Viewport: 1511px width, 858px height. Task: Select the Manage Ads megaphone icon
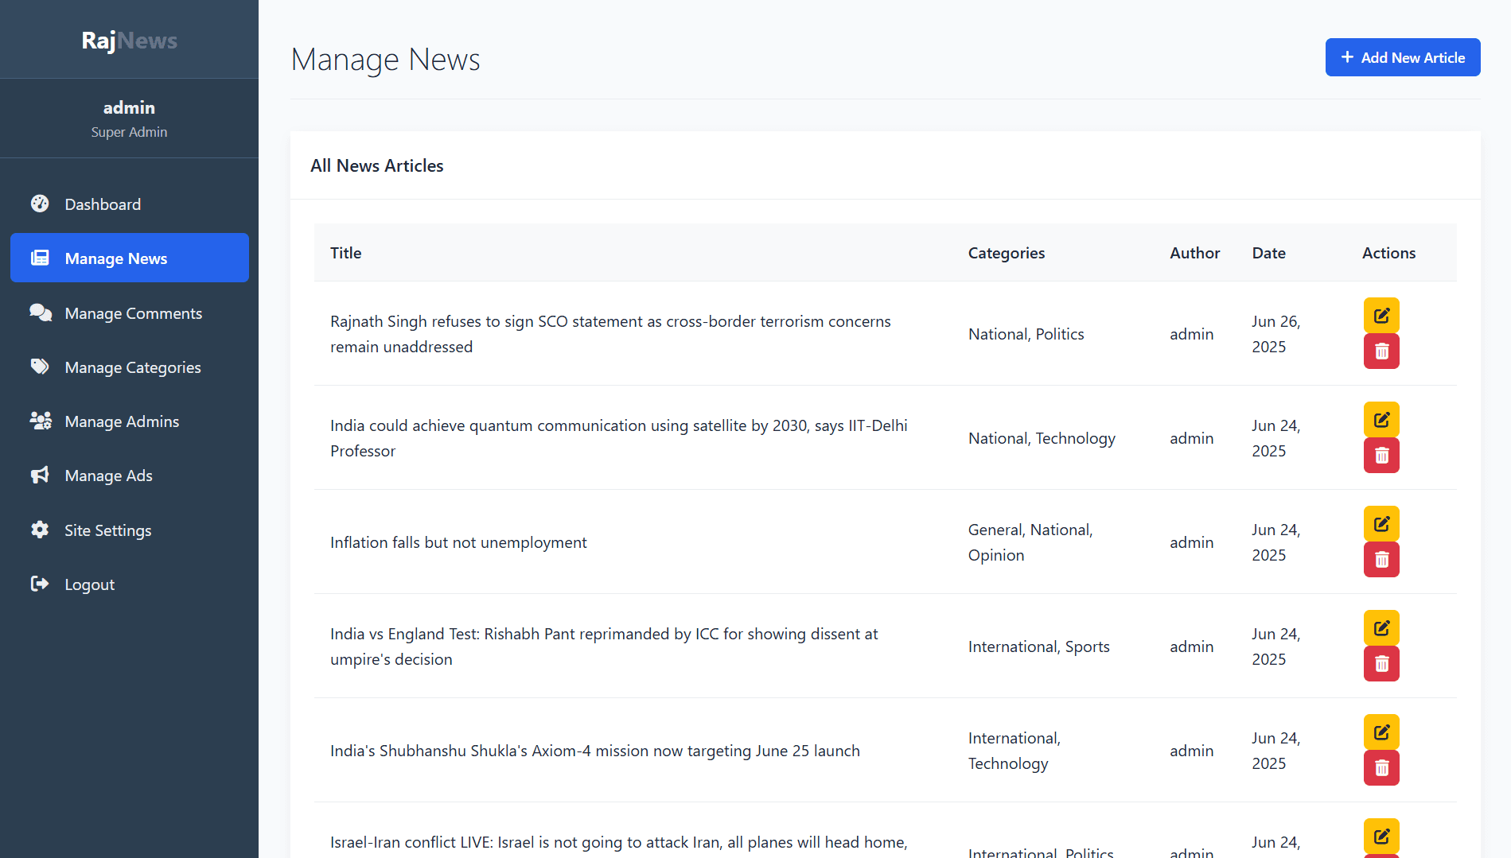tap(40, 475)
